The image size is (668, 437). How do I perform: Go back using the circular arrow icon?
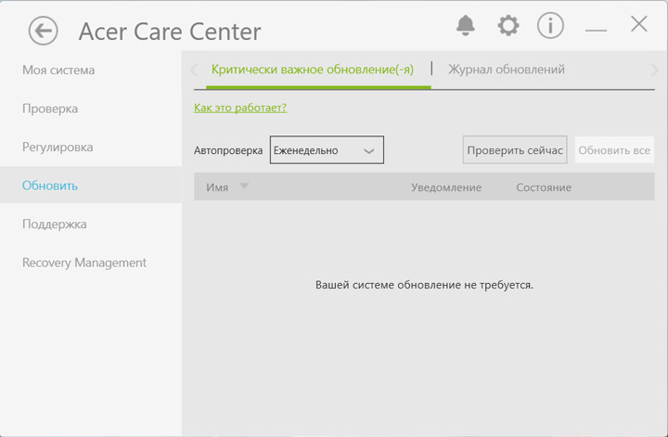coord(43,31)
